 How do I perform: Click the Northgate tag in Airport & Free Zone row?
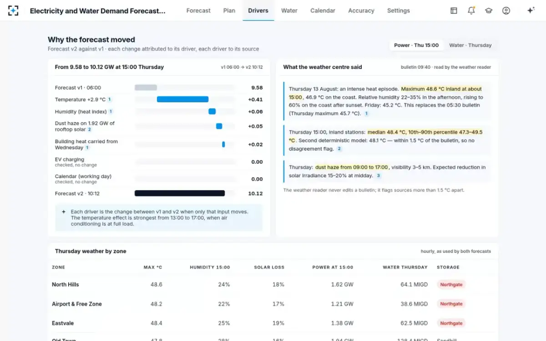coord(451,304)
